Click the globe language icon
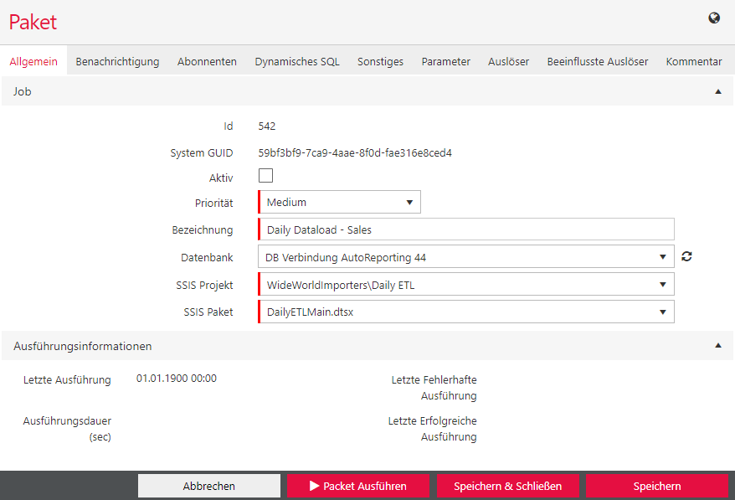 tap(714, 18)
